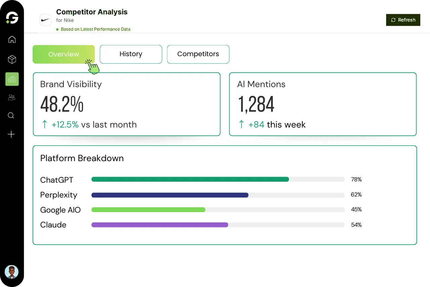430x287 pixels.
Task: Open the Home icon in the sidebar
Action: tap(12, 39)
